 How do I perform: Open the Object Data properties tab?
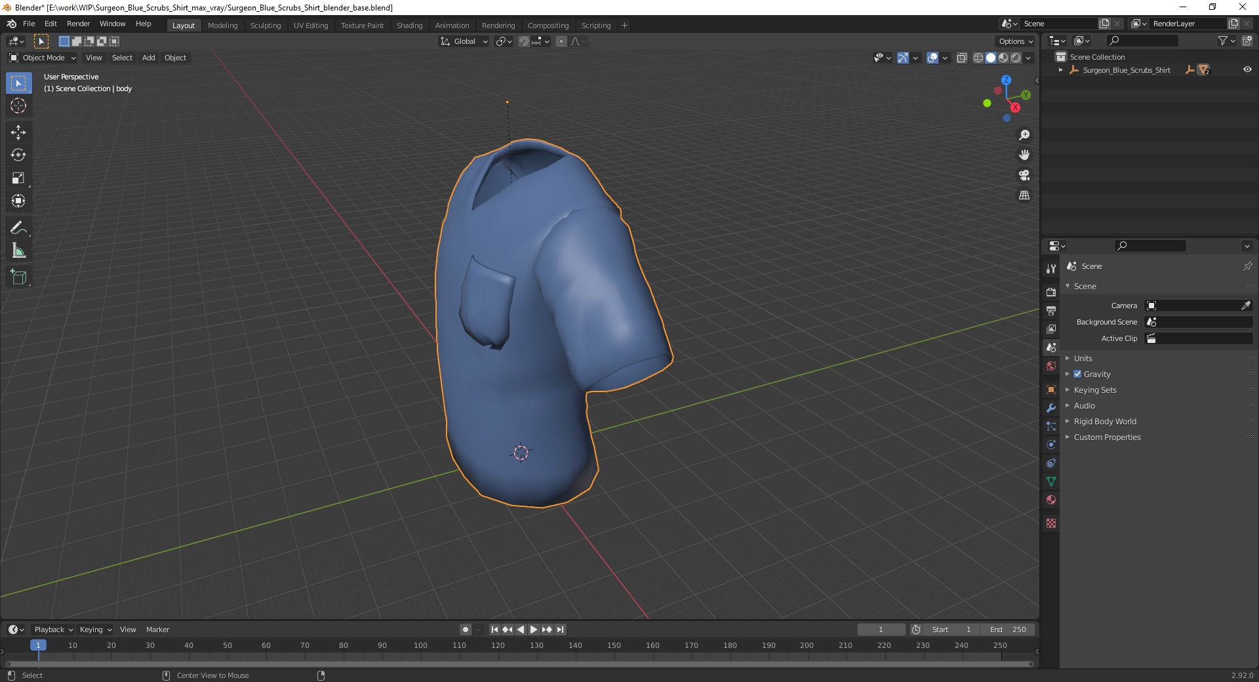tap(1051, 481)
